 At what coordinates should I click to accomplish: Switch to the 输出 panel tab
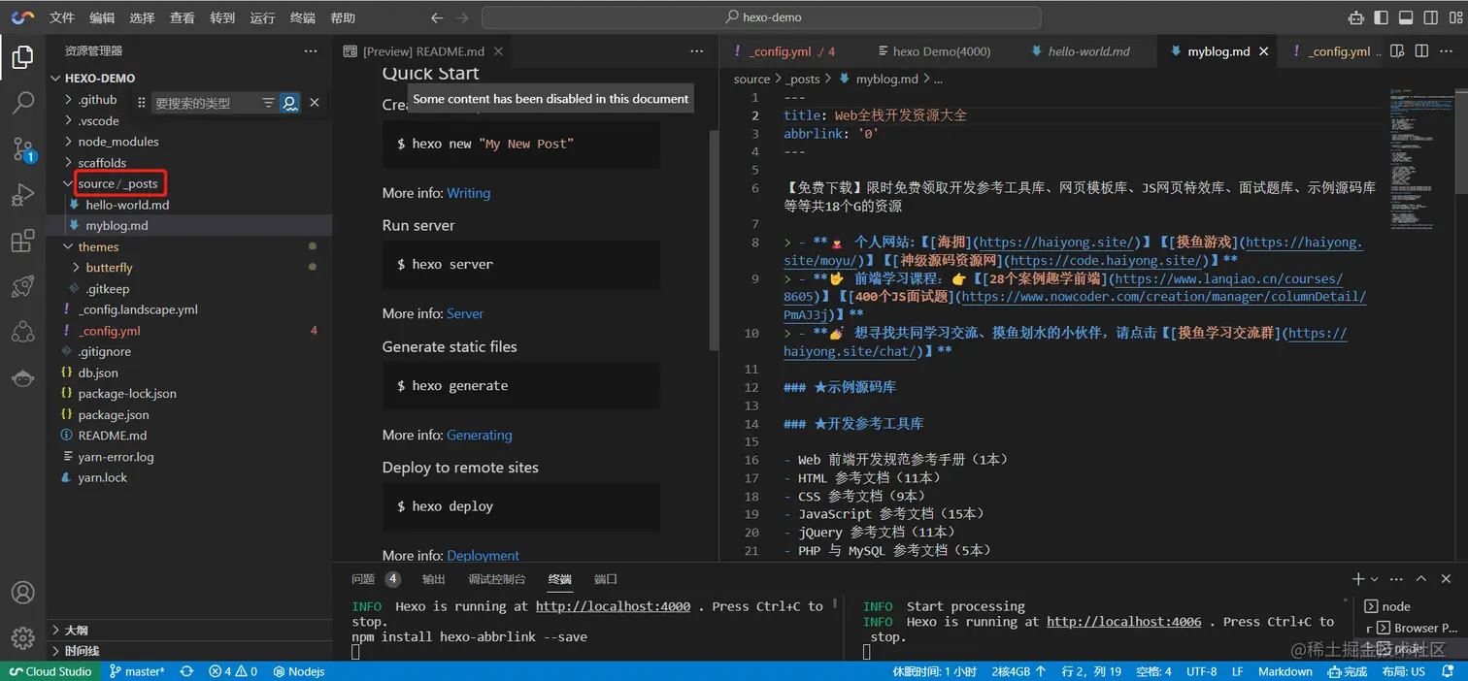[434, 579]
